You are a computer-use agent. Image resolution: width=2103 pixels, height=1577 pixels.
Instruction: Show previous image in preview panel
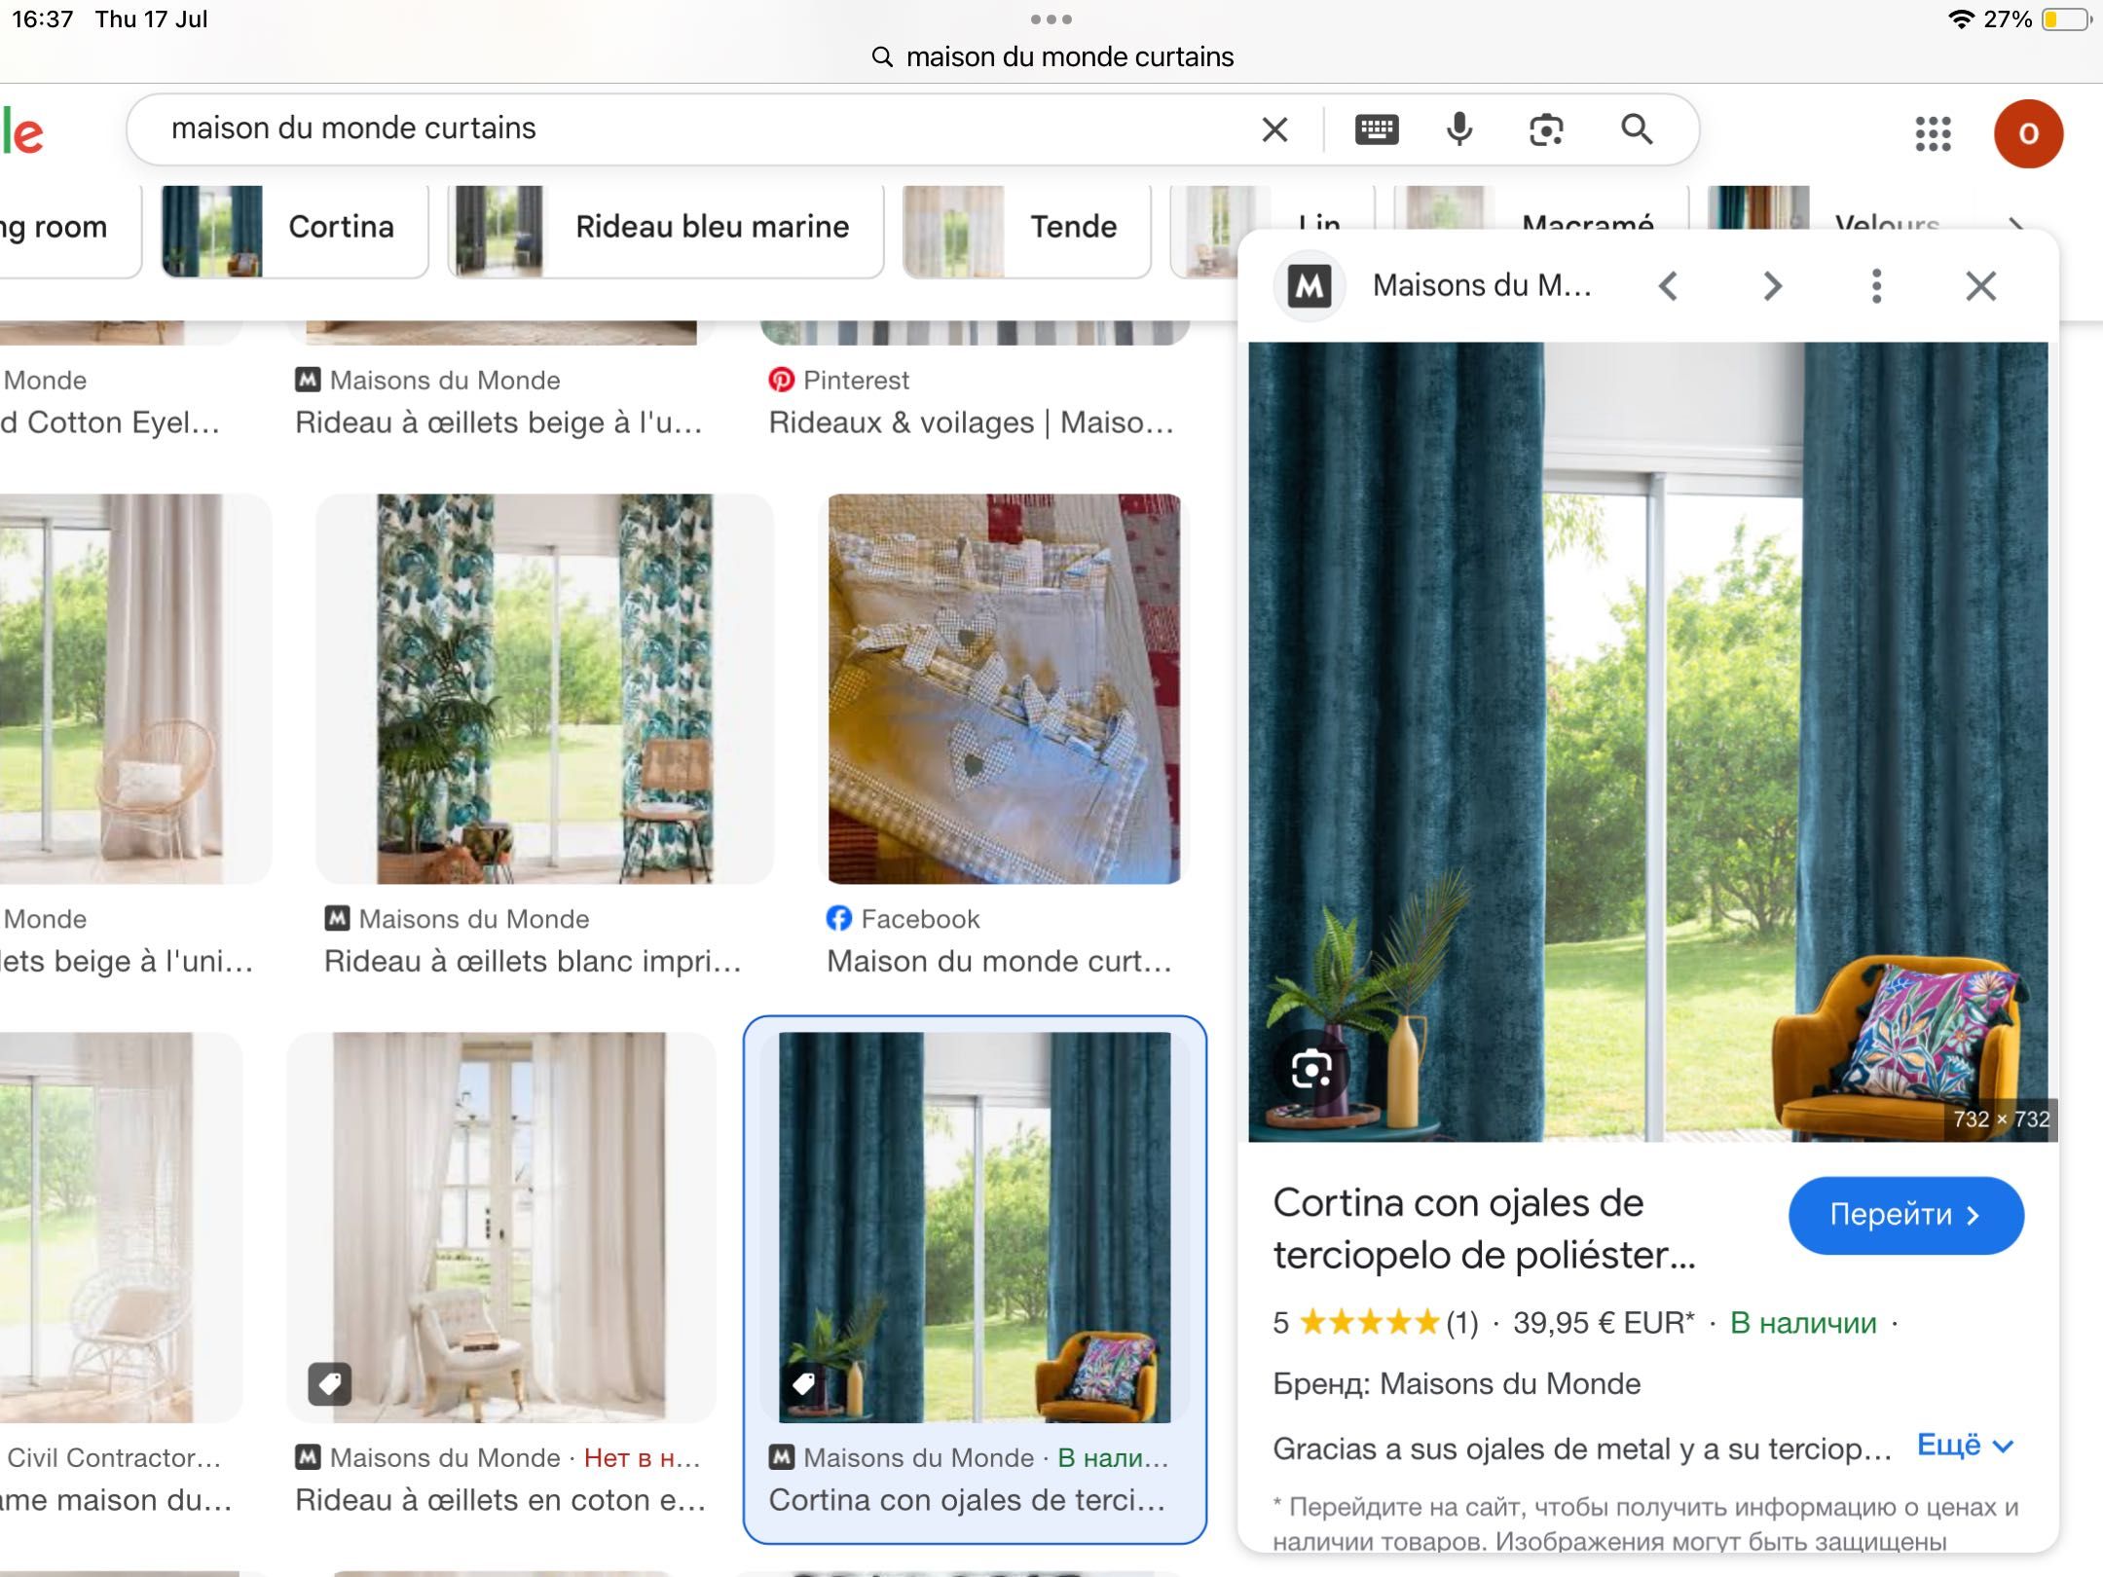[x=1668, y=286]
